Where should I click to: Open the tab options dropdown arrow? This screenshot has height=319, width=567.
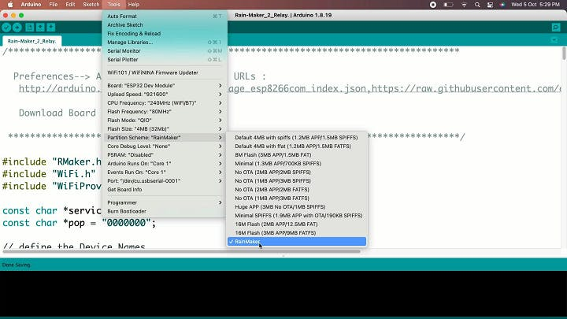pos(556,41)
